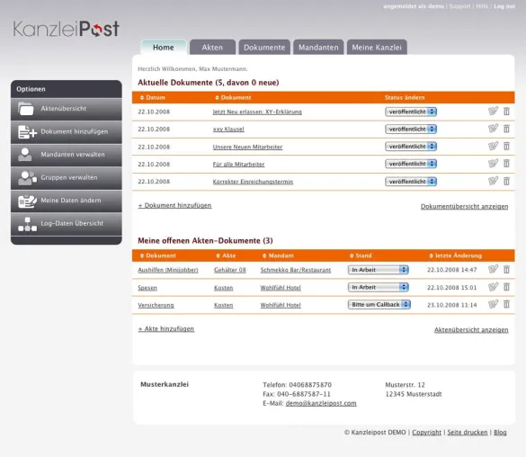The height and width of the screenshot is (457, 526).
Task: Click '+ Akte hinzufügen' link
Action: point(166,329)
